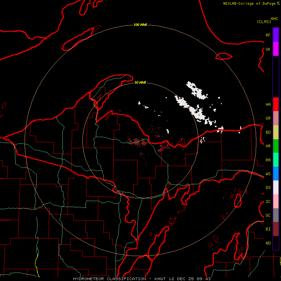
Task: Click the 'BI' legend label
Action: [268, 229]
